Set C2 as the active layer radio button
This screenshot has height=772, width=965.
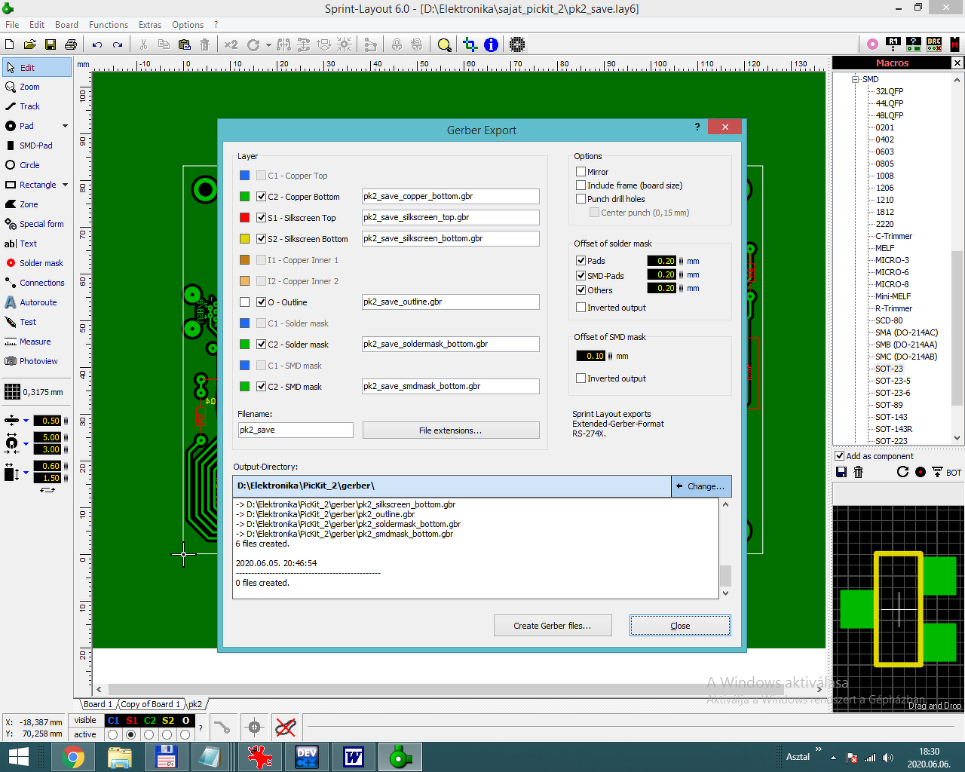pyautogui.click(x=149, y=734)
